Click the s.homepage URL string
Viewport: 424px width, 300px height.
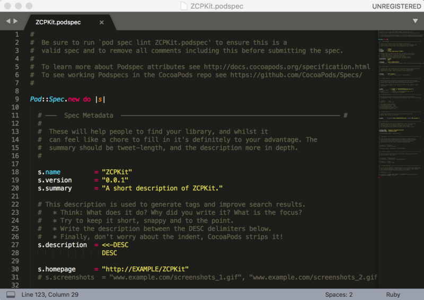coord(145,269)
